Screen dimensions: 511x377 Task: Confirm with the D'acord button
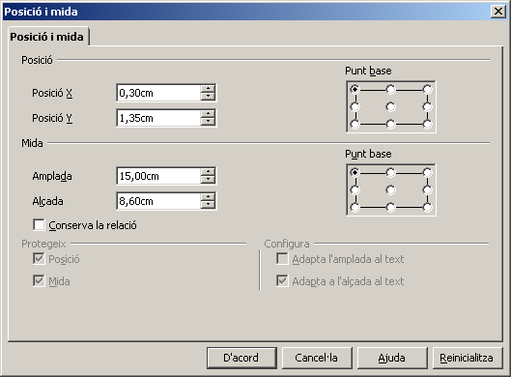[x=241, y=358]
